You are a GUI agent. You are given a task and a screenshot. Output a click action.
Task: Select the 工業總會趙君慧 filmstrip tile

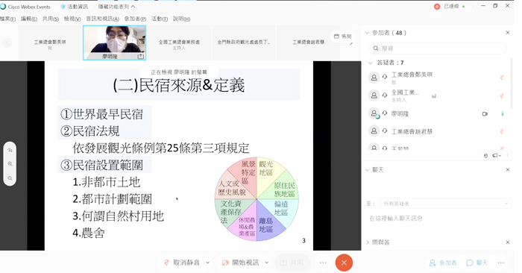point(308,43)
